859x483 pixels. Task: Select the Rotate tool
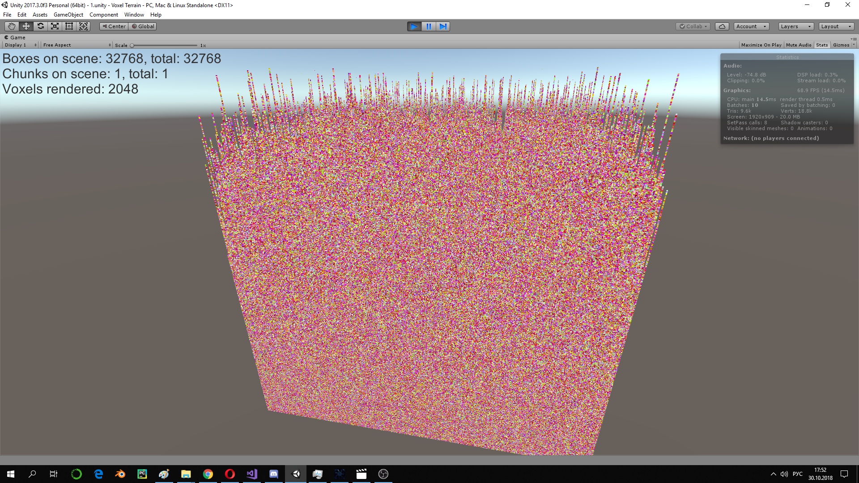pos(40,26)
